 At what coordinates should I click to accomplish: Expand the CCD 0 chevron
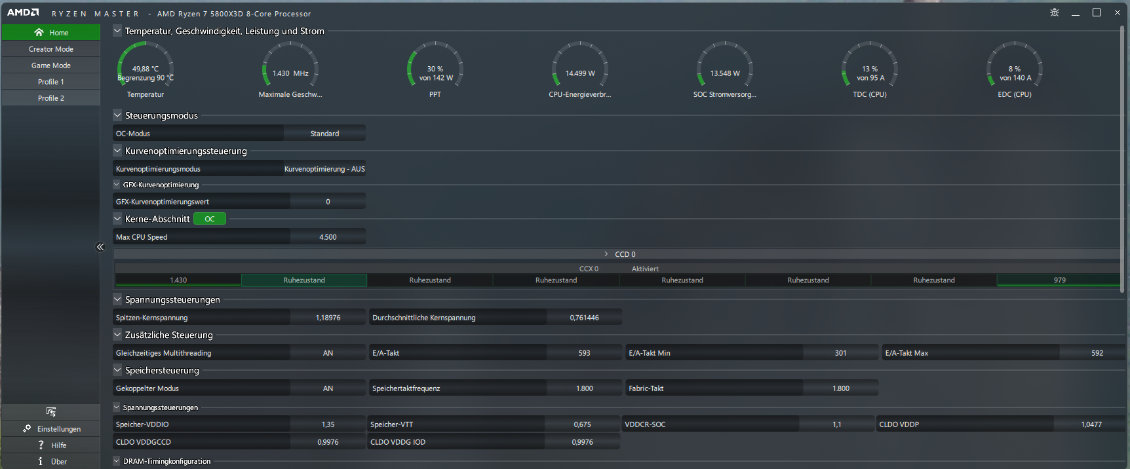point(606,254)
